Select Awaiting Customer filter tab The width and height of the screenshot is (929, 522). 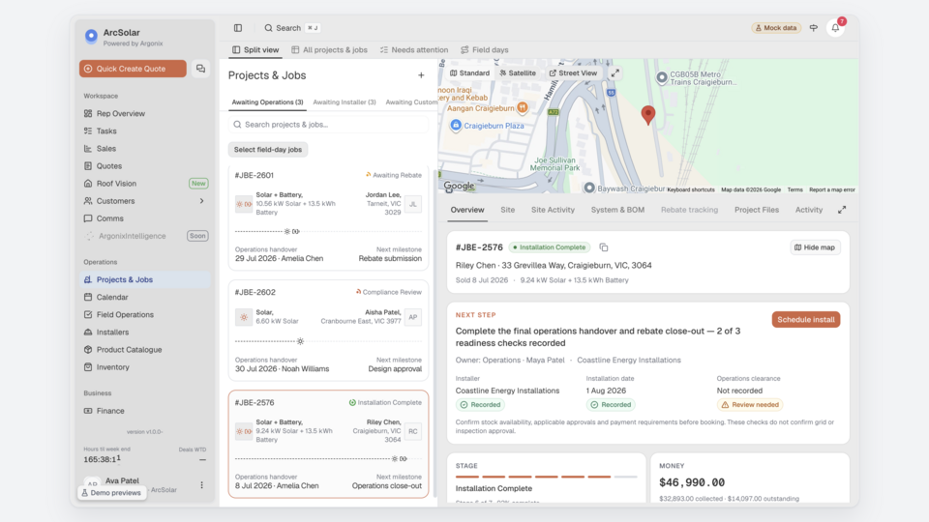tap(411, 101)
